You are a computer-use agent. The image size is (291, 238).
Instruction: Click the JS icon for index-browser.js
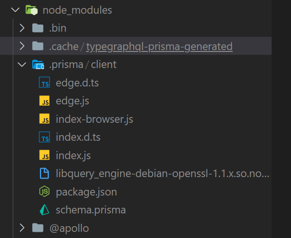click(44, 119)
